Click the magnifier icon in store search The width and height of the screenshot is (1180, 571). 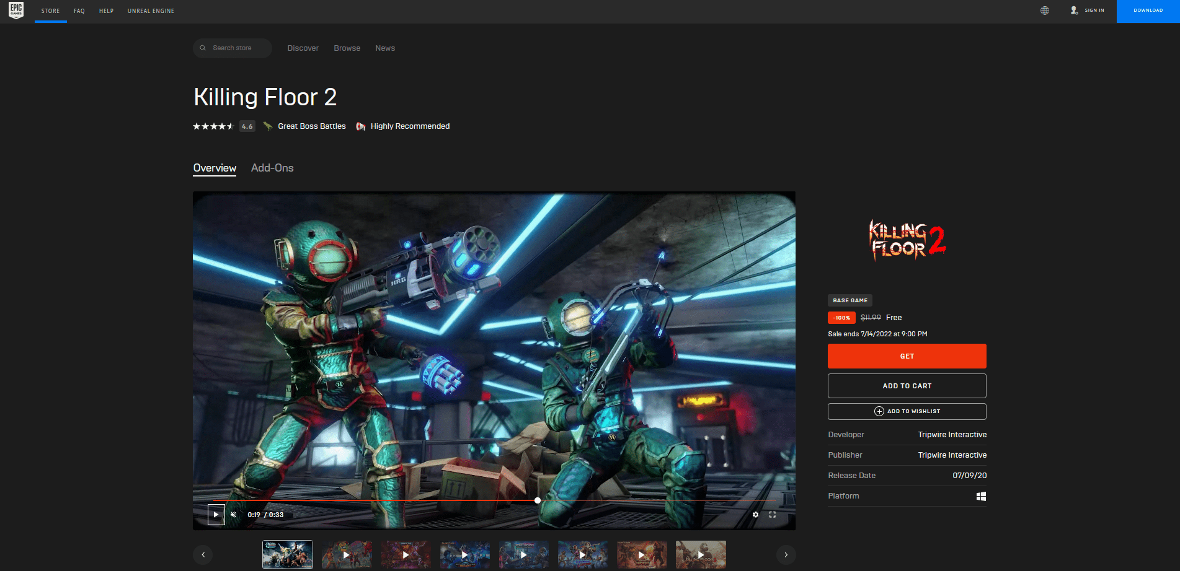[x=203, y=48]
